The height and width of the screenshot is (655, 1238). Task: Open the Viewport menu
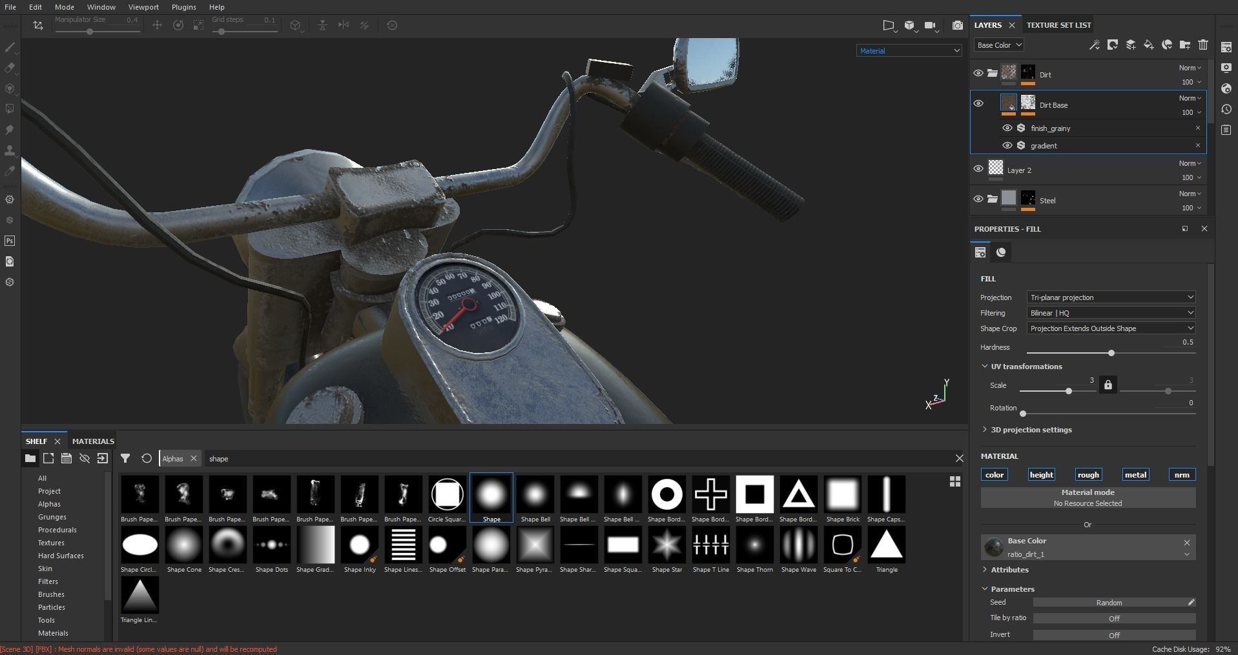(x=143, y=7)
